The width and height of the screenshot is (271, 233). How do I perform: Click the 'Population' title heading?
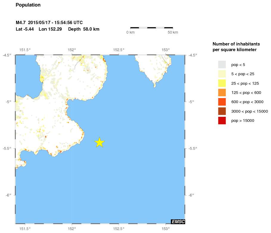click(28, 5)
